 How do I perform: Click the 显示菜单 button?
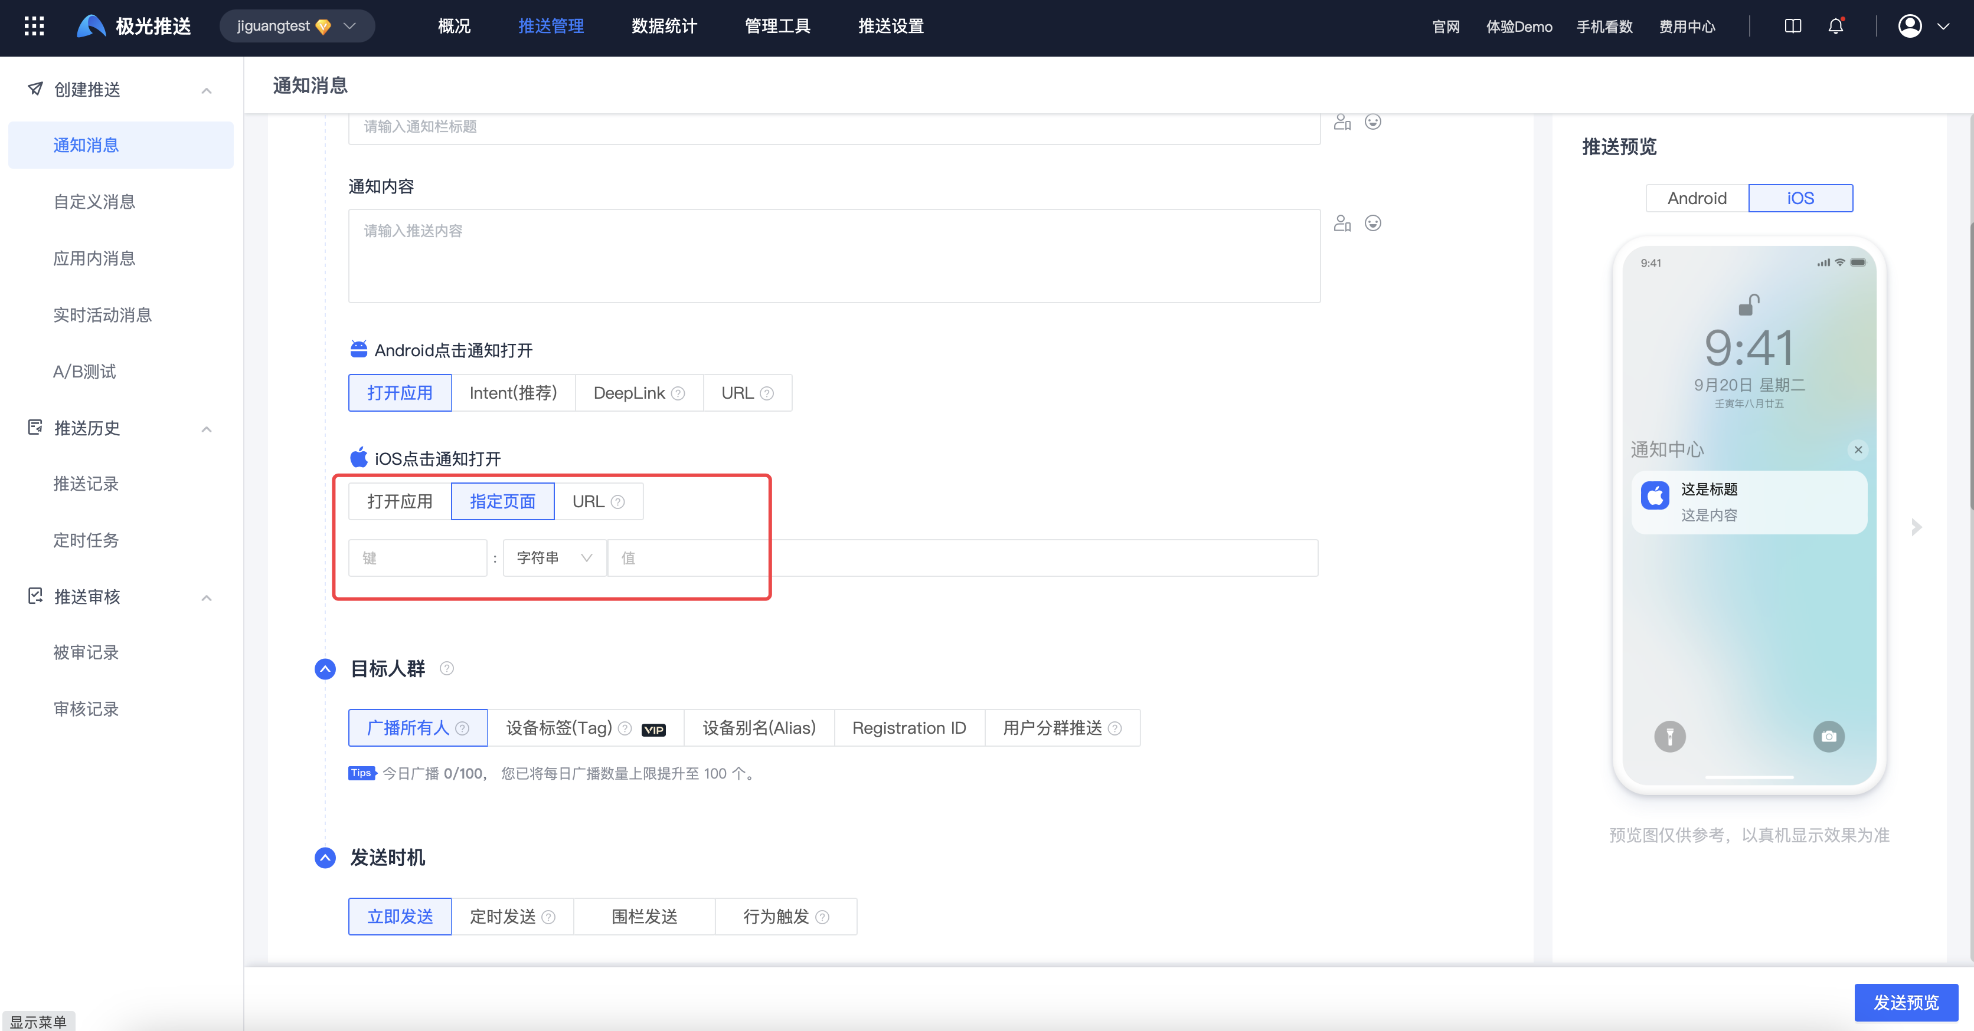(x=38, y=1022)
